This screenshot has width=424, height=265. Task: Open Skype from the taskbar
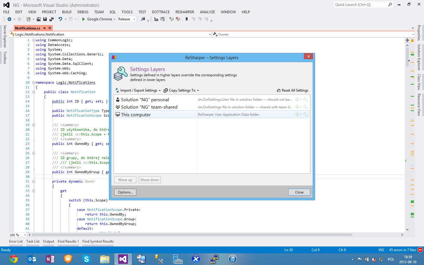point(86,259)
